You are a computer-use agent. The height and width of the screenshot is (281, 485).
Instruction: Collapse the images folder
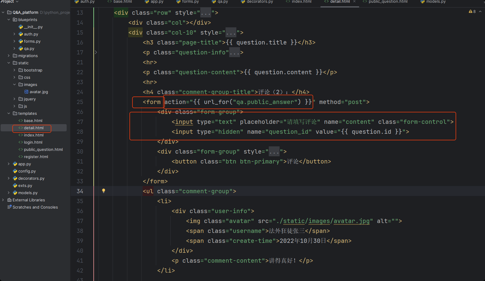click(x=14, y=84)
